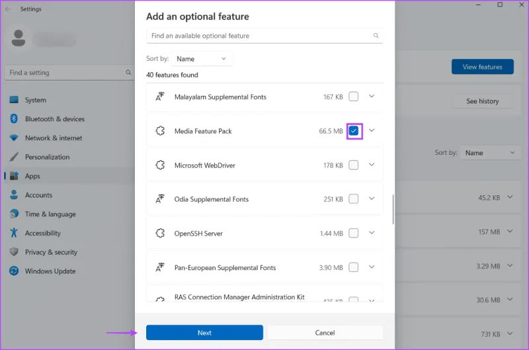Screen dimensions: 529x350
Task: Click the Pan-European Supplemental Fonts font icon
Action: point(160,267)
